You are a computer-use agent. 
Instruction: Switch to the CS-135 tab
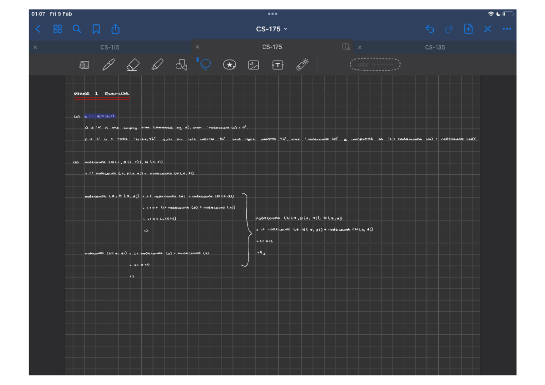tap(435, 47)
